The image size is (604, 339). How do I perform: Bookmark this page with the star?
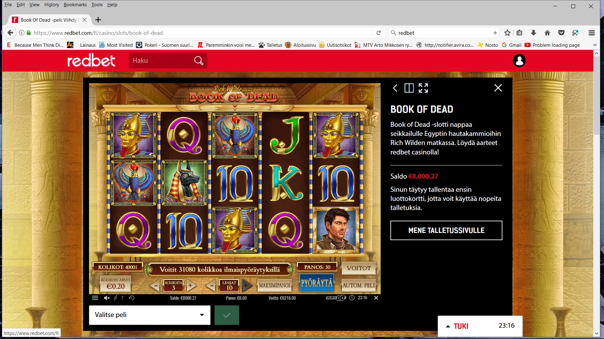[507, 33]
